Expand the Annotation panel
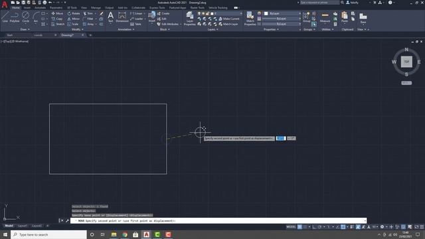Image resolution: width=425 pixels, height=239 pixels. click(126, 29)
